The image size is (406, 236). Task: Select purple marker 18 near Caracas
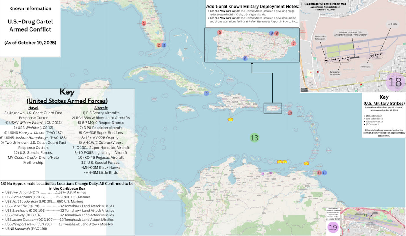point(262,174)
